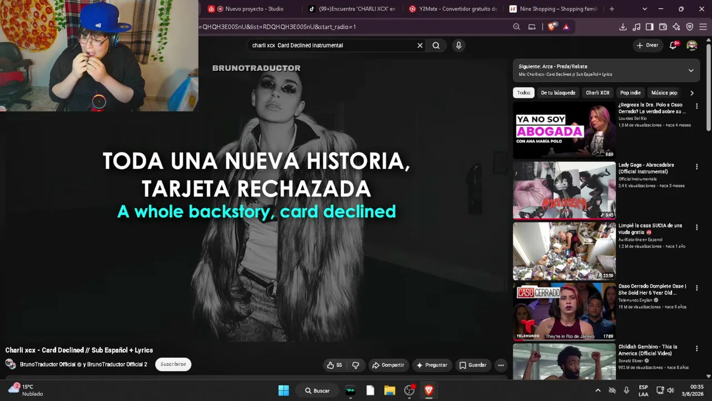The height and width of the screenshot is (401, 712).
Task: Open options for Caso Cerrado Complete Case video
Action: (696, 288)
